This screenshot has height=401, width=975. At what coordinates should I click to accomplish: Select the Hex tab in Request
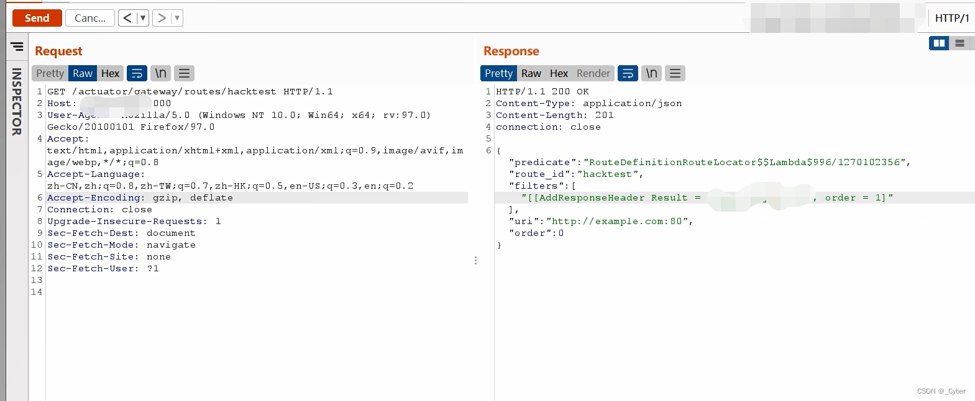pos(110,73)
